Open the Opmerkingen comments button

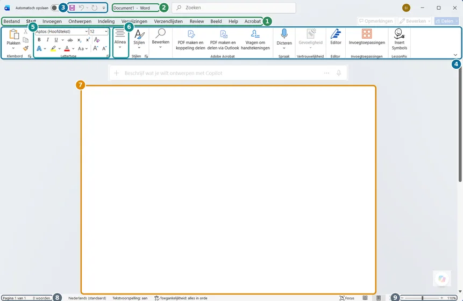376,21
